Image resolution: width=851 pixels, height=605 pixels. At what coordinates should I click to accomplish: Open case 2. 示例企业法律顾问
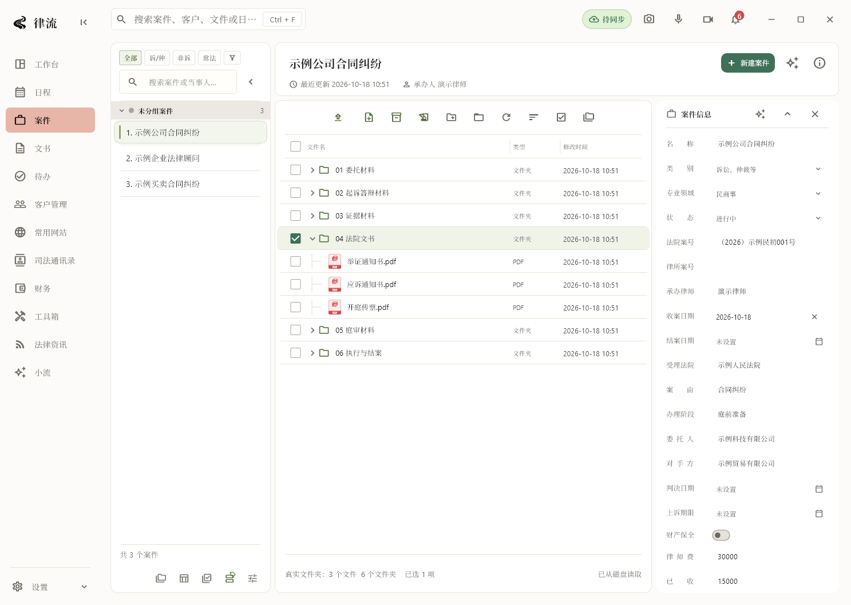click(x=191, y=158)
